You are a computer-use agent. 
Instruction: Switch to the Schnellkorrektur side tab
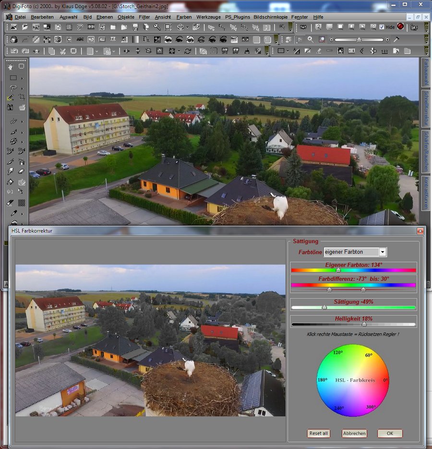pos(425,109)
